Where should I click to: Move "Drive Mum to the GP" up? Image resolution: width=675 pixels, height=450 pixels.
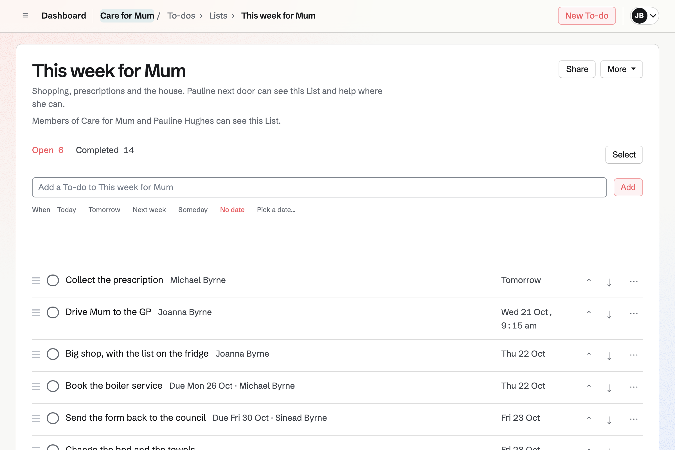point(589,314)
